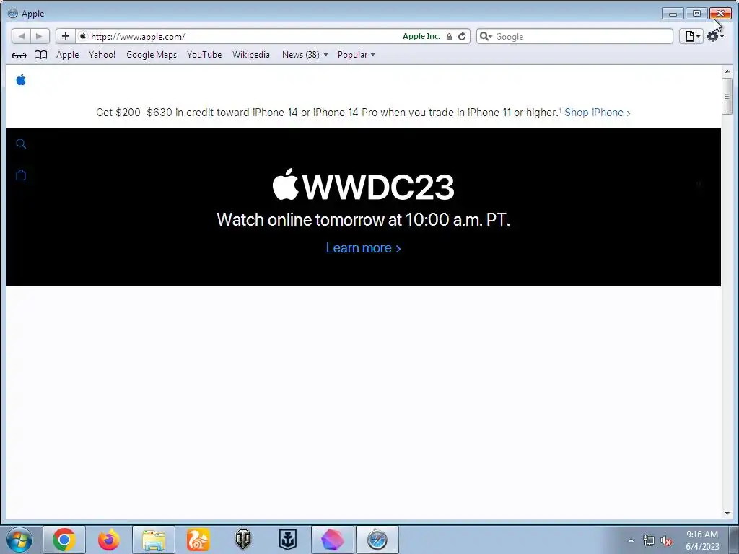Open the purple gem app taskbar icon
The width and height of the screenshot is (739, 554).
[x=332, y=540]
